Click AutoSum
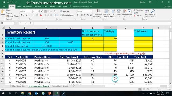The width and height of the screenshot is (172, 96). point(138,10)
